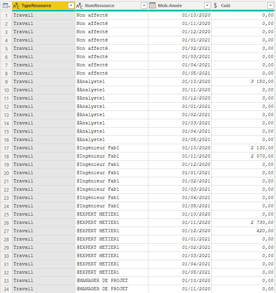
Task: Open the table options menu icon
Action: tap(6, 6)
